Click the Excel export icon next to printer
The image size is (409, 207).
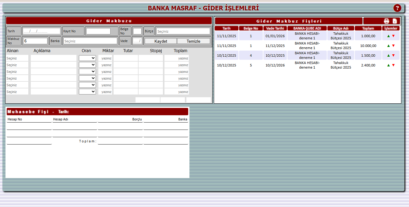[x=395, y=21]
